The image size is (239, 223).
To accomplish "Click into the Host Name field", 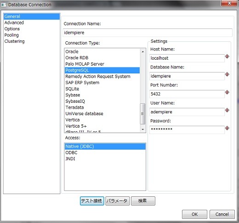I will click(x=187, y=58).
